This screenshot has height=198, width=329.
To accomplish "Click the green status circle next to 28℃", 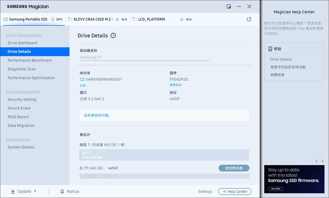I will [x=53, y=19].
